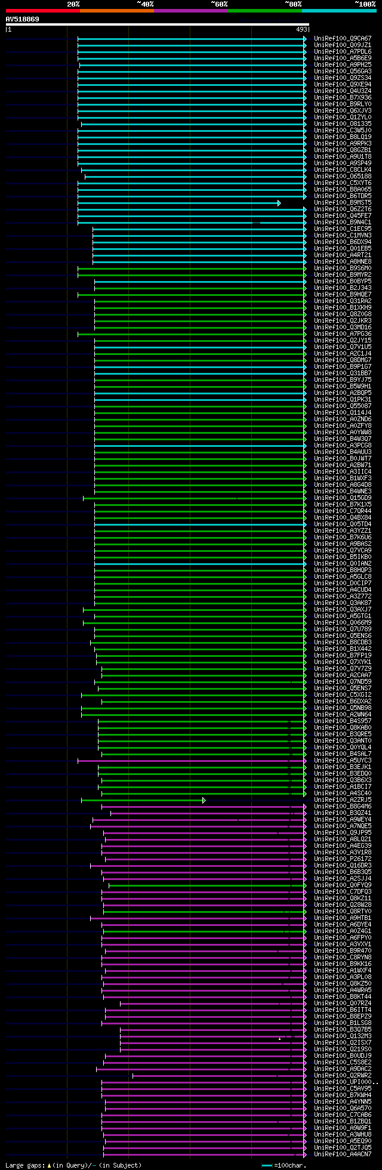
Task: Select the UniRef100_B9N4C1 label
Action: pos(343,223)
